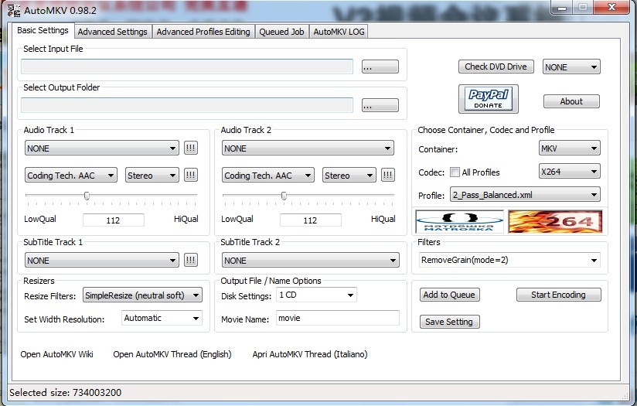Click the PayPal Donate icon button

tap(488, 99)
